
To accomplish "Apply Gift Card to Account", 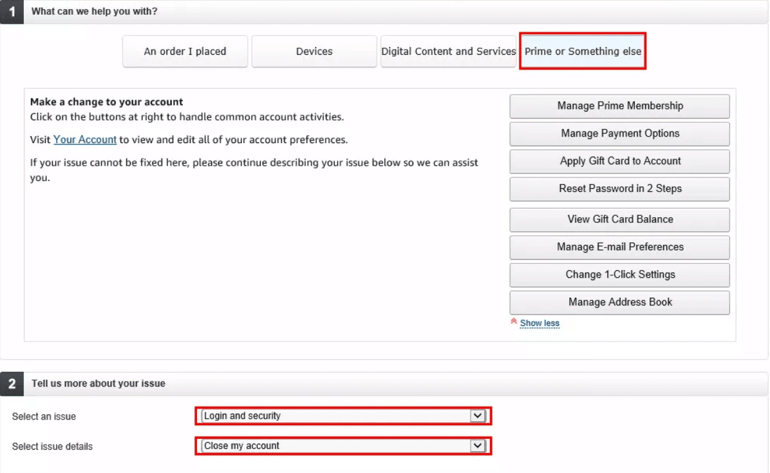I will (x=619, y=161).
